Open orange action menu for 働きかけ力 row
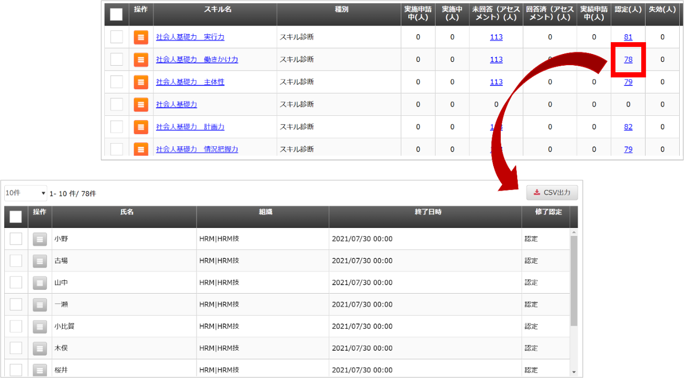 tap(141, 59)
